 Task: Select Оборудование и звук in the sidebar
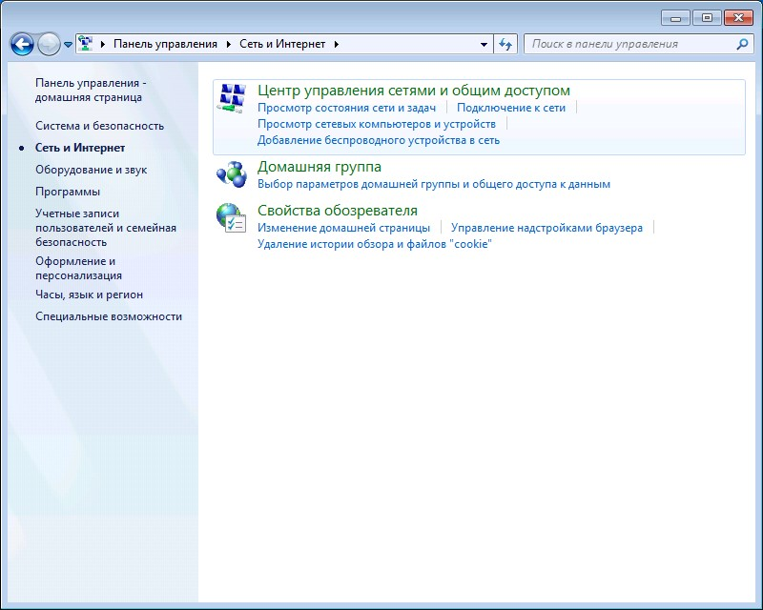click(91, 170)
